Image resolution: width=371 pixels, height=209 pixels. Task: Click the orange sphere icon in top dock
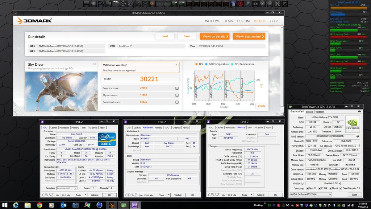(153, 4)
